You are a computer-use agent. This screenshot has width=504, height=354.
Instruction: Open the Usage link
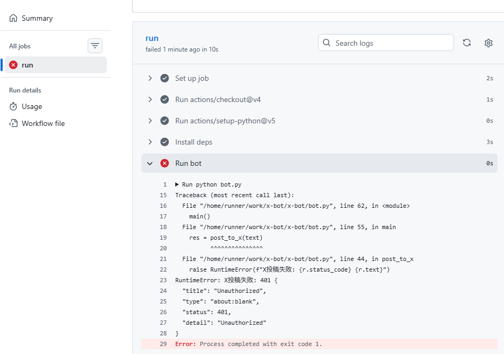(32, 106)
